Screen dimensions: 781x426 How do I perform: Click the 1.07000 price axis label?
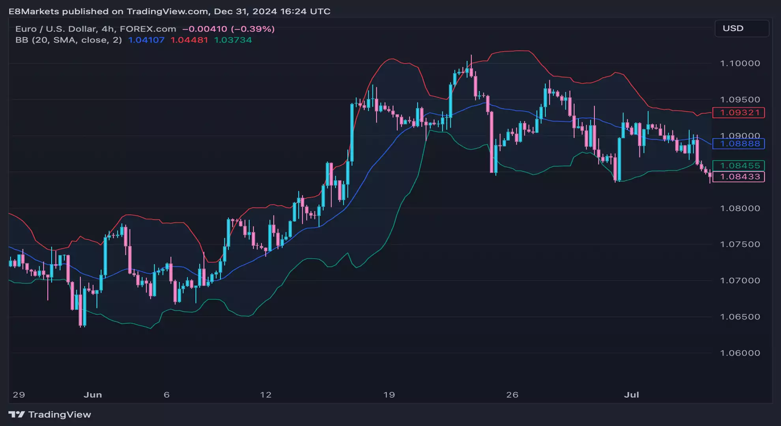tap(740, 280)
